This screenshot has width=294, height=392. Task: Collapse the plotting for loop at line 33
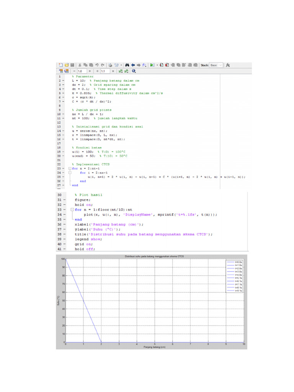click(72, 210)
